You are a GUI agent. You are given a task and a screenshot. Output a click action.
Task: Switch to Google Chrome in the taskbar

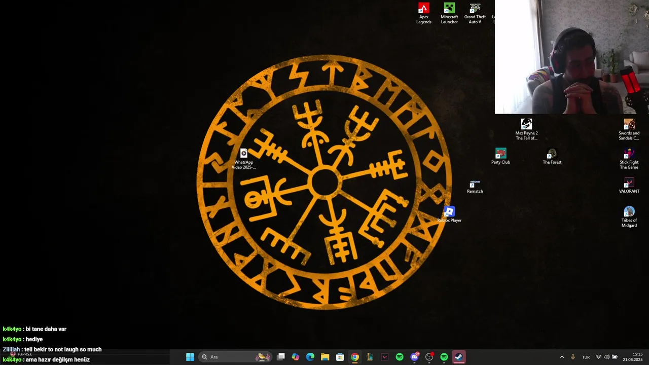(x=355, y=357)
